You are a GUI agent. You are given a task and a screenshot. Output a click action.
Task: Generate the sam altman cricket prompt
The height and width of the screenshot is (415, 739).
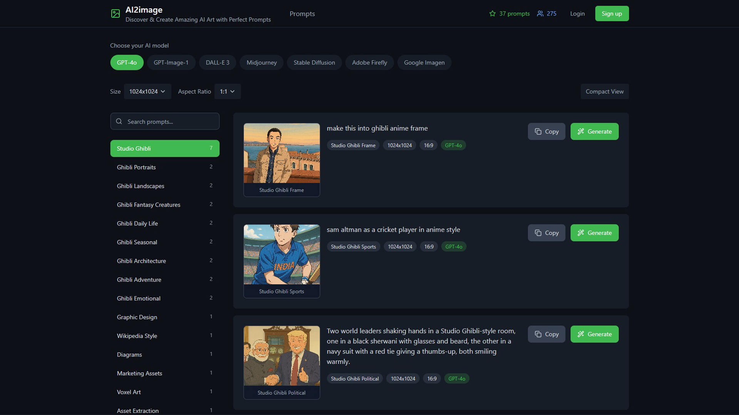[x=594, y=233]
